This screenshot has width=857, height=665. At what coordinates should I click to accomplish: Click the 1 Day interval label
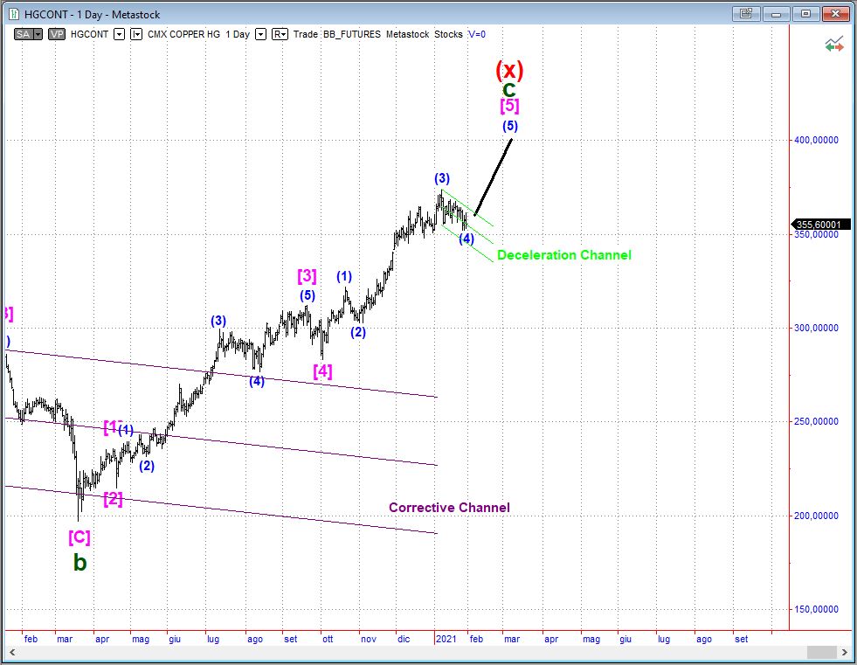(238, 34)
